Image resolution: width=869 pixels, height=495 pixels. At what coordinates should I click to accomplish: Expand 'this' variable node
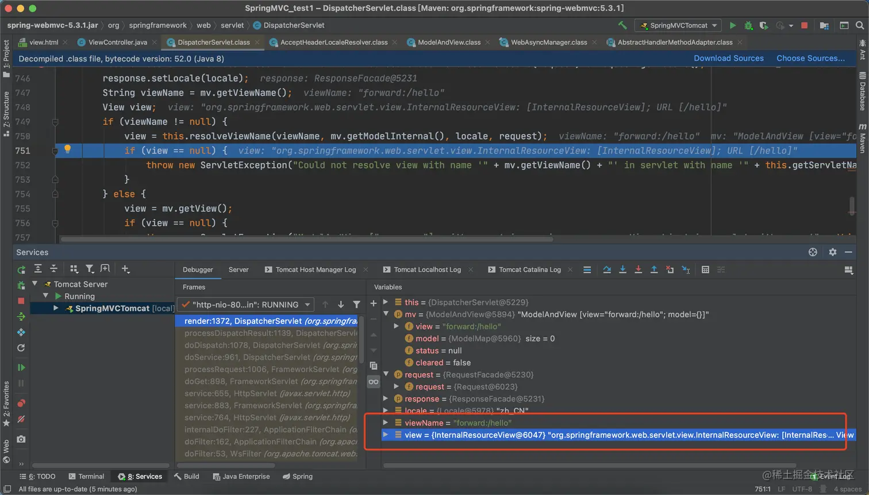[386, 302]
